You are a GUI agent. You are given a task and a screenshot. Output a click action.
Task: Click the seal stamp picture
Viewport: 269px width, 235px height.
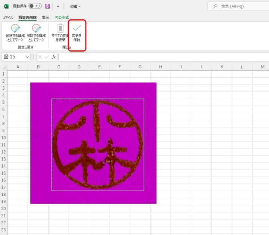pyautogui.click(x=93, y=143)
